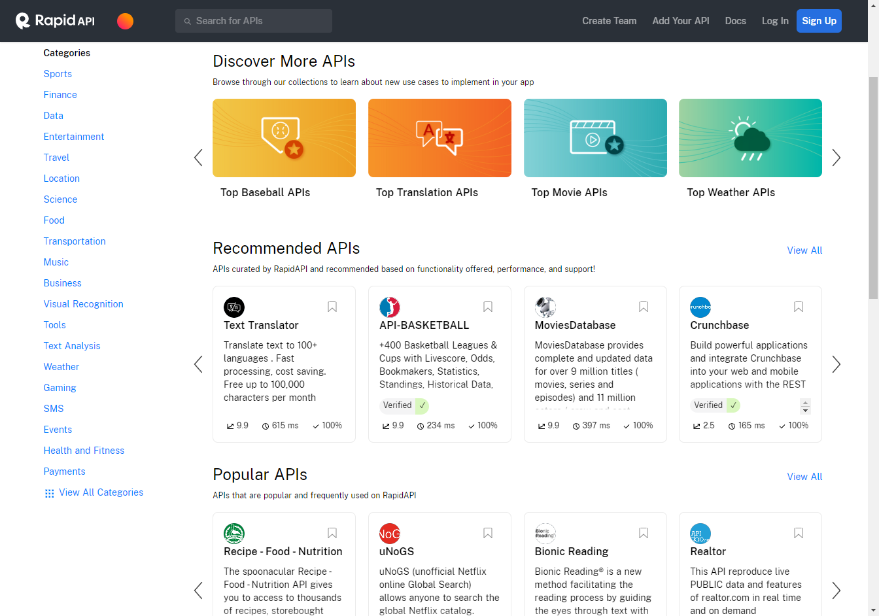Viewport: 879px width, 616px height.
Task: Advance Popular APIs carousel to the right
Action: tap(836, 590)
